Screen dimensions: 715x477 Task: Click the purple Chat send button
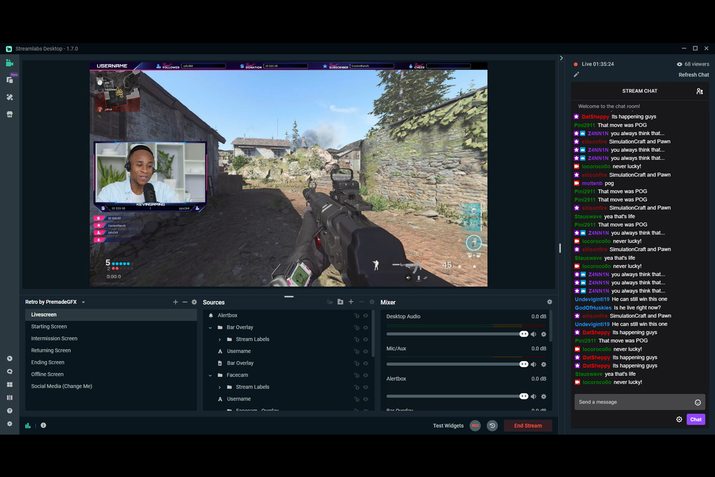(x=696, y=419)
